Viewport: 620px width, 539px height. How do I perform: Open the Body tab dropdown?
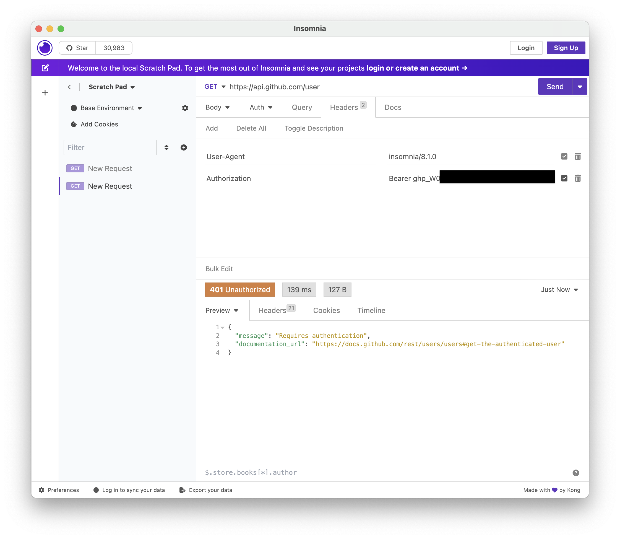217,107
